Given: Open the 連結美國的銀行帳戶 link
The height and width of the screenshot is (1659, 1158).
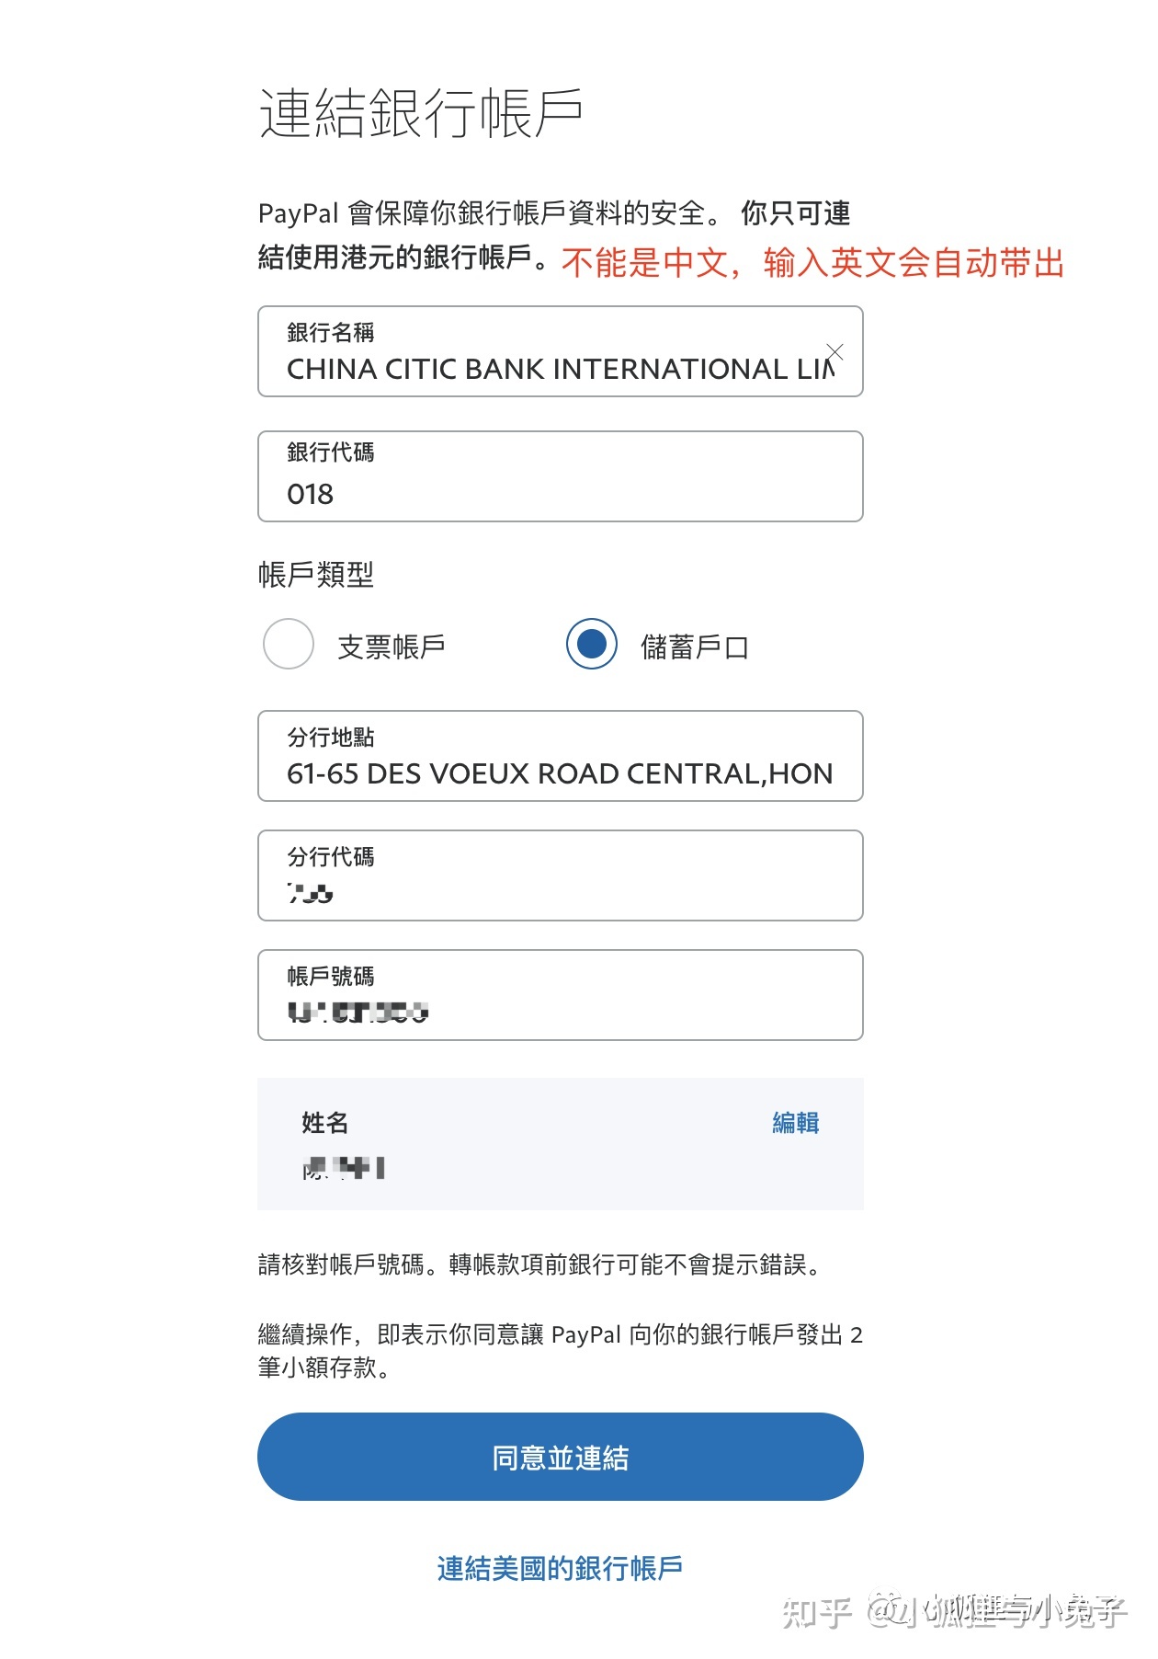Looking at the screenshot, I should pos(560,1568).
